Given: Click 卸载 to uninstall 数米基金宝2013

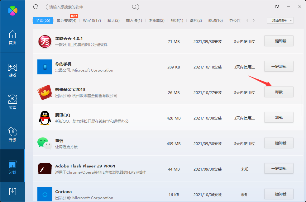Looking at the screenshot, I should (279, 92).
